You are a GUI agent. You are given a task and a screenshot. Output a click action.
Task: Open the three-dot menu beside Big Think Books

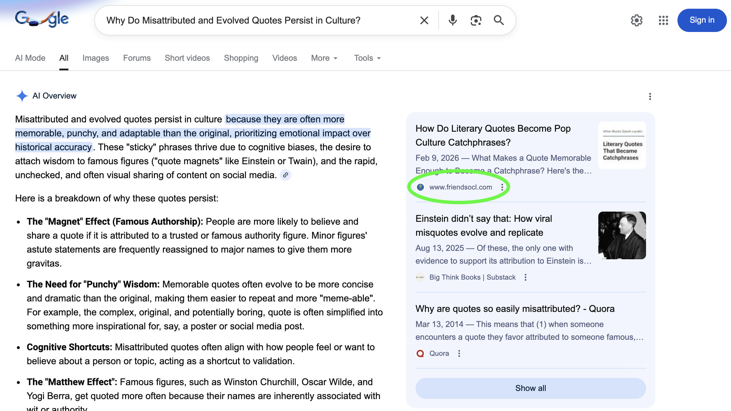[525, 277]
